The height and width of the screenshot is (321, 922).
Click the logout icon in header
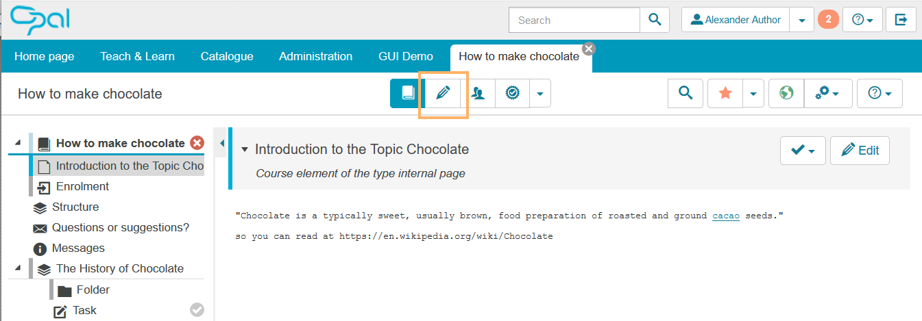pyautogui.click(x=901, y=20)
